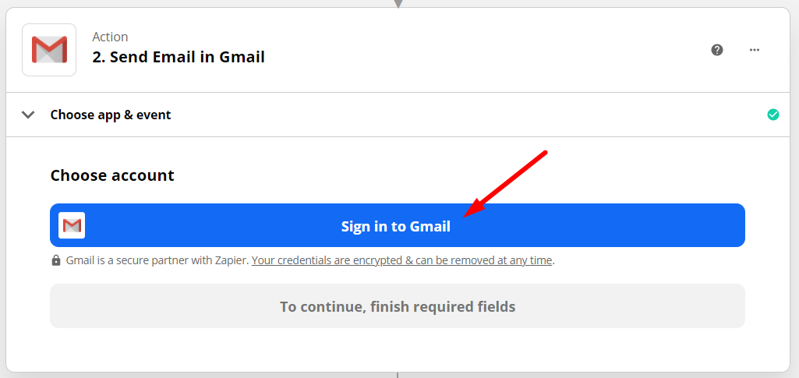The width and height of the screenshot is (799, 378).
Task: Select the step title 2. Send Email in Gmail
Action: click(x=179, y=57)
